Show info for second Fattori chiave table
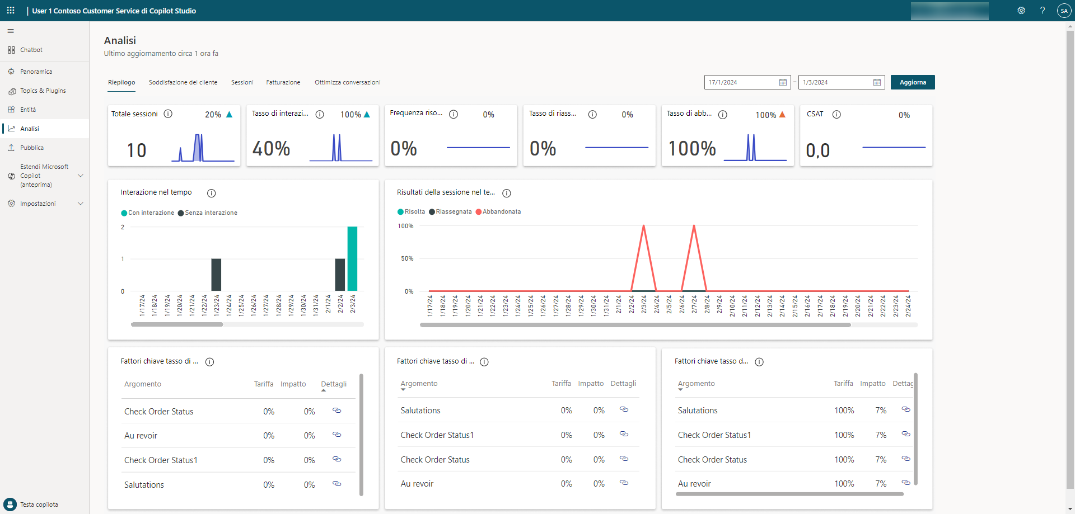The height and width of the screenshot is (514, 1075). click(484, 362)
